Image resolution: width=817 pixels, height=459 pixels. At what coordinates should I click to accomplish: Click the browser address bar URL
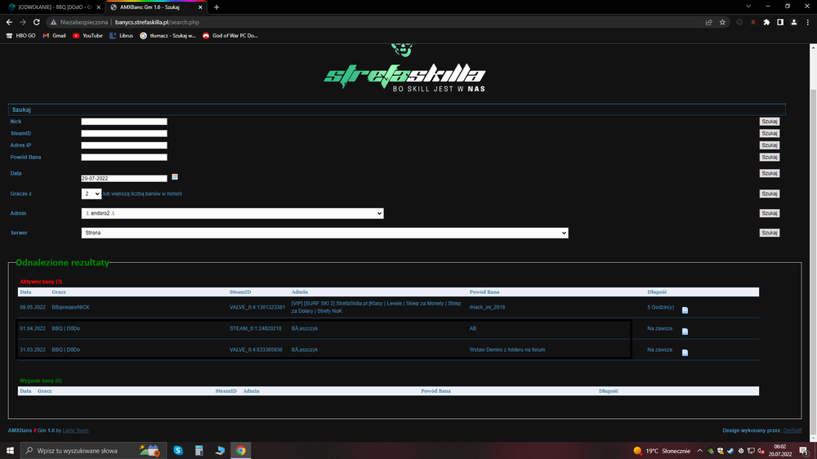pos(157,22)
